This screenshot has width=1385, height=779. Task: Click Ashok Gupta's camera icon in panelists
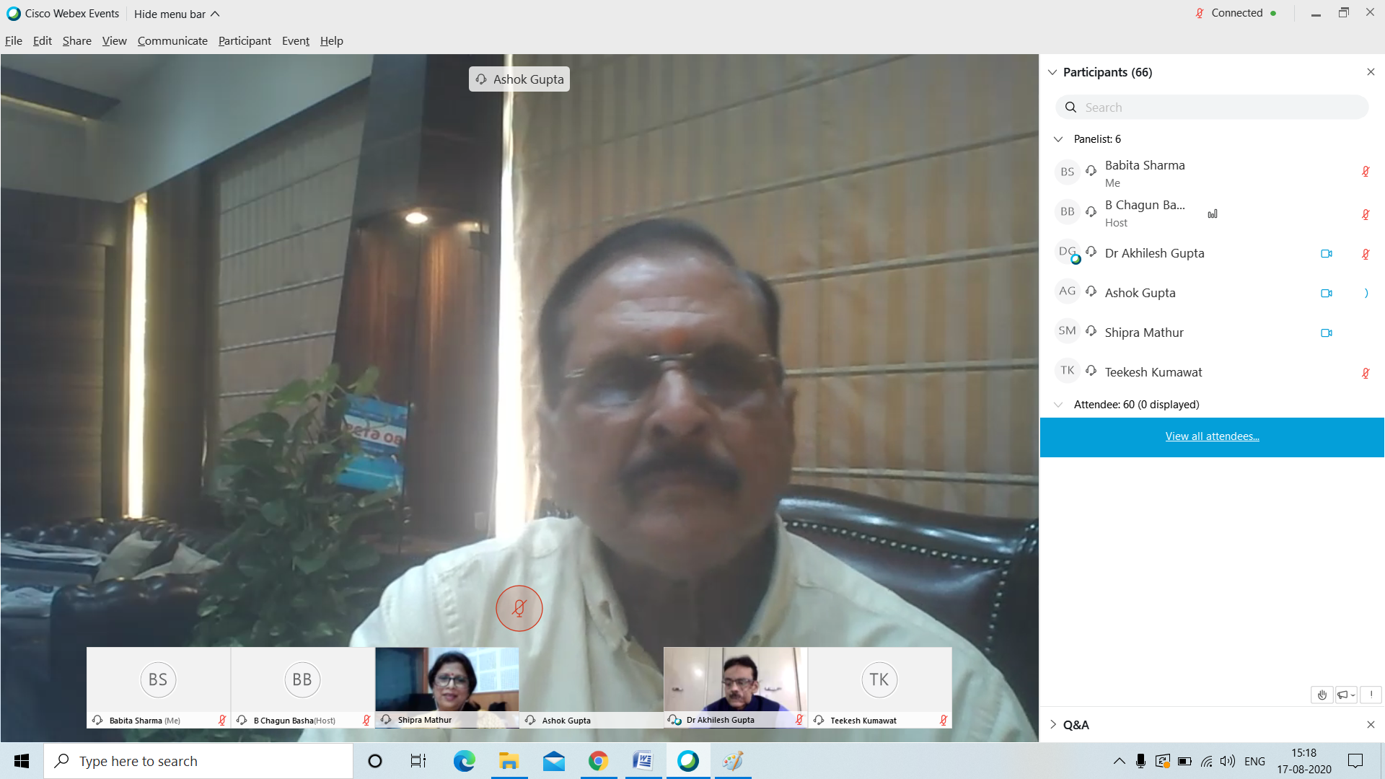[1326, 294]
